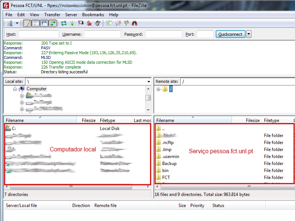
Task: Search for files with binoculars icon
Action: pos(135,23)
